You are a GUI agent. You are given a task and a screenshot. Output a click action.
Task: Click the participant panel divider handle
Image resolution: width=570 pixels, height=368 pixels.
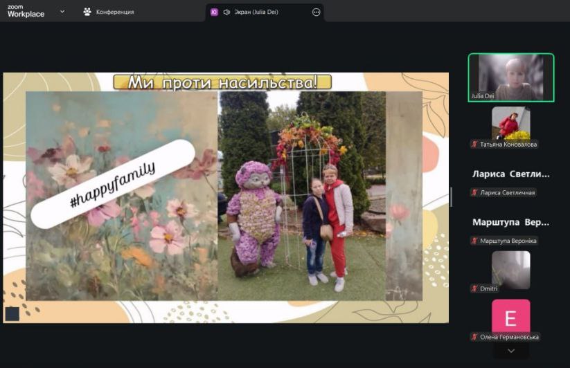(x=452, y=196)
